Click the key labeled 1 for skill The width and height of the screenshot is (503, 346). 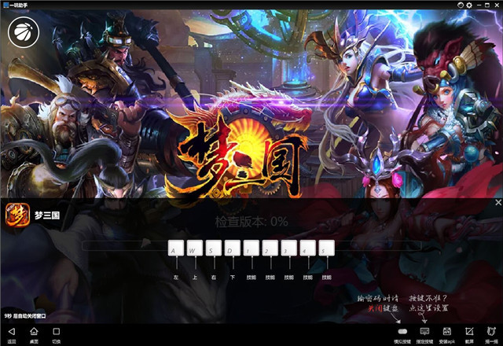pos(251,248)
